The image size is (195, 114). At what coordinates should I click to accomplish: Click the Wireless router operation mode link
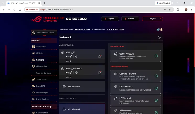(x=82, y=29)
